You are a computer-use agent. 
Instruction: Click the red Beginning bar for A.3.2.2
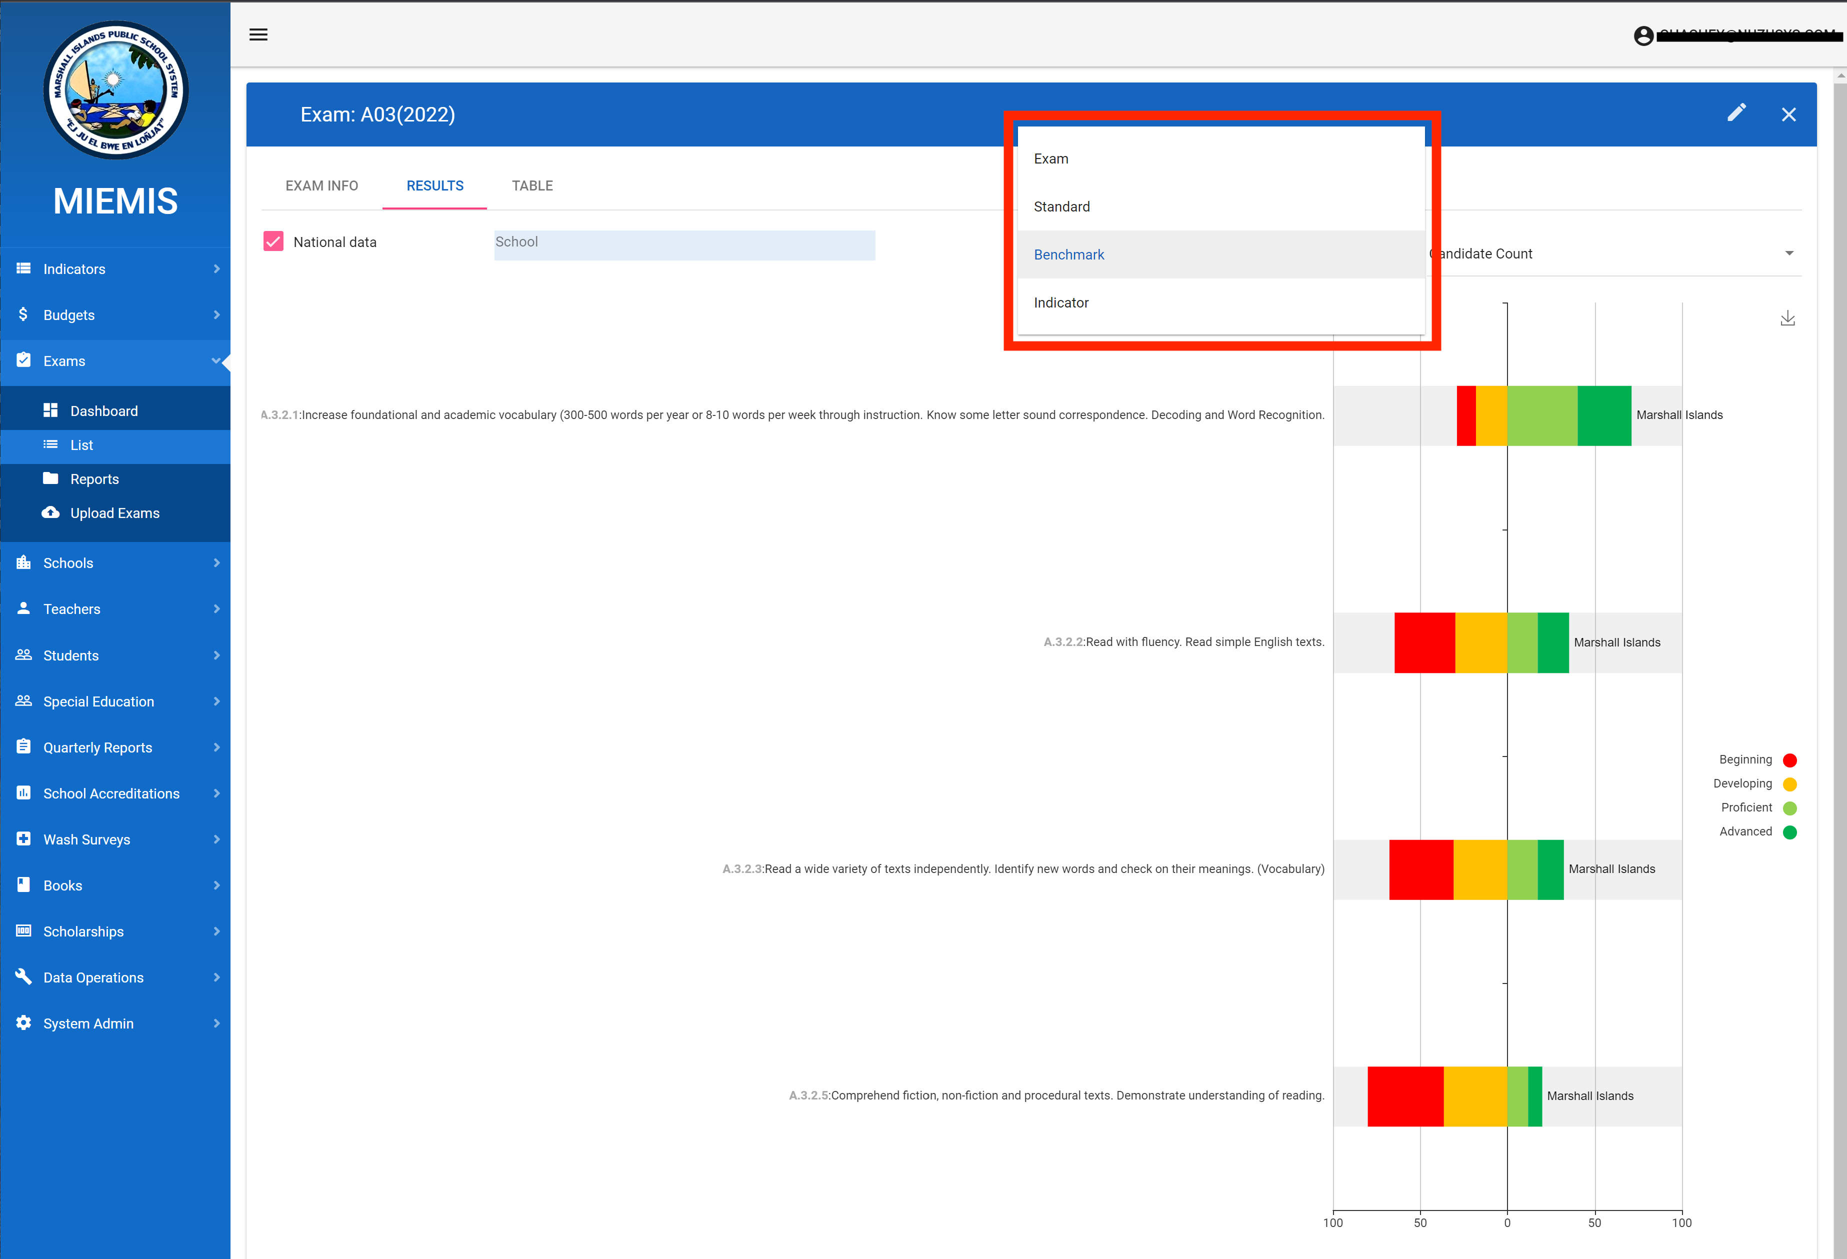(1424, 643)
